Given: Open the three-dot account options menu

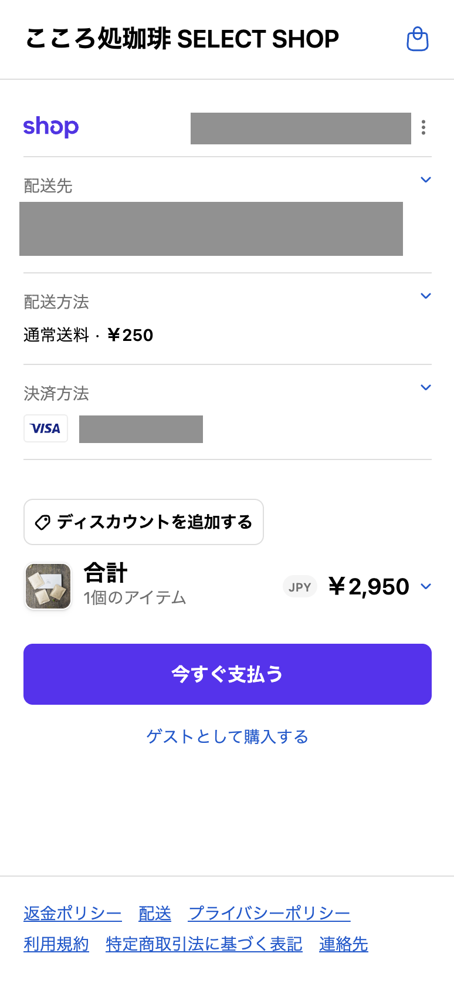Looking at the screenshot, I should click(x=423, y=127).
